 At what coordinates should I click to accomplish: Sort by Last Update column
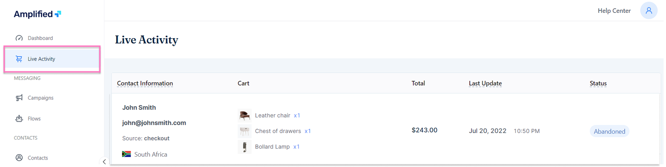tap(485, 83)
